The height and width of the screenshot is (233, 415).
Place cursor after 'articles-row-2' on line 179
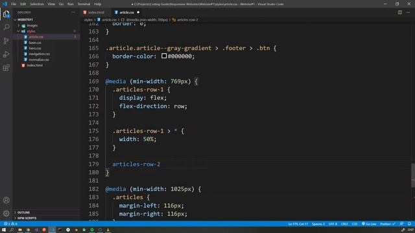(x=161, y=164)
